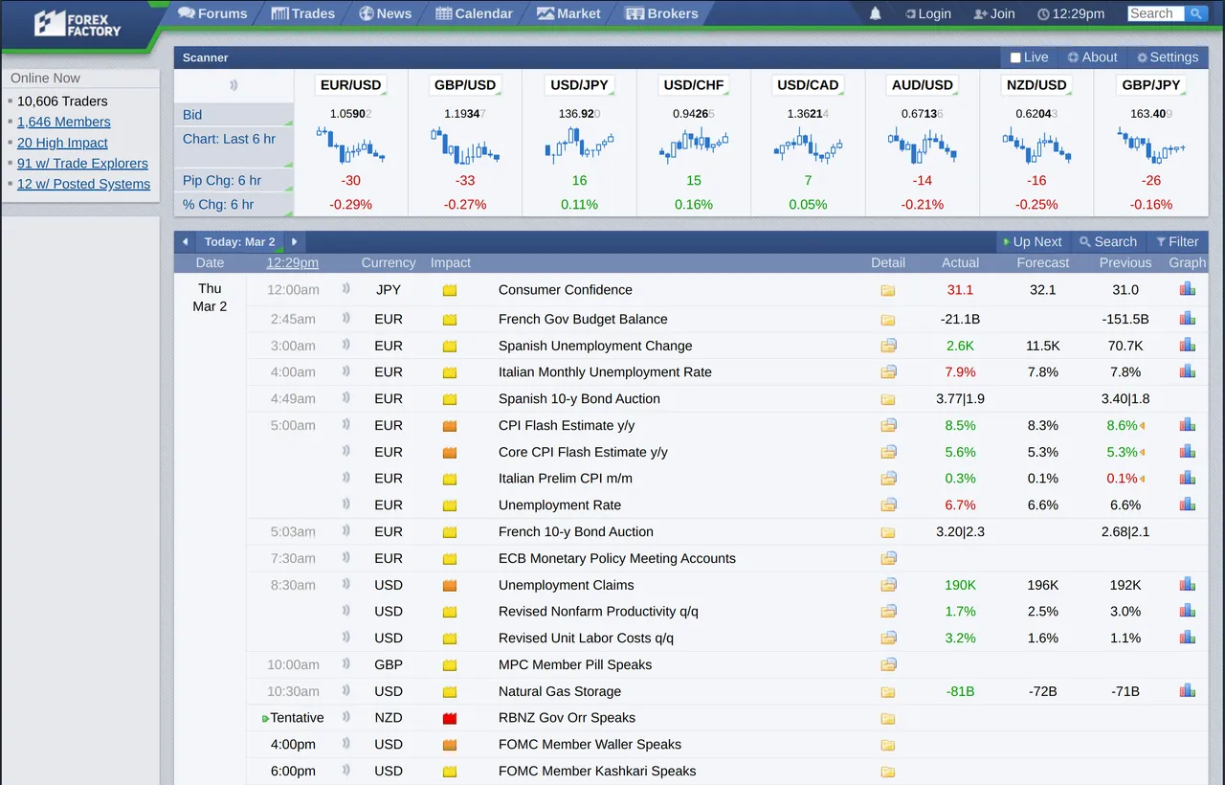The image size is (1225, 785).
Task: Open the % Chg: 6 hr row options
Action: (234, 204)
